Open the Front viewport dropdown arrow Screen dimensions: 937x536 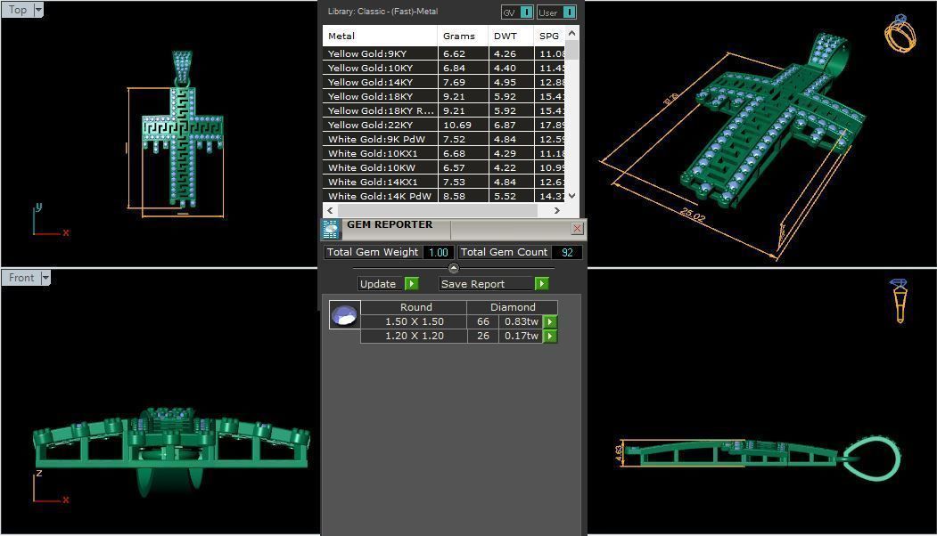45,278
